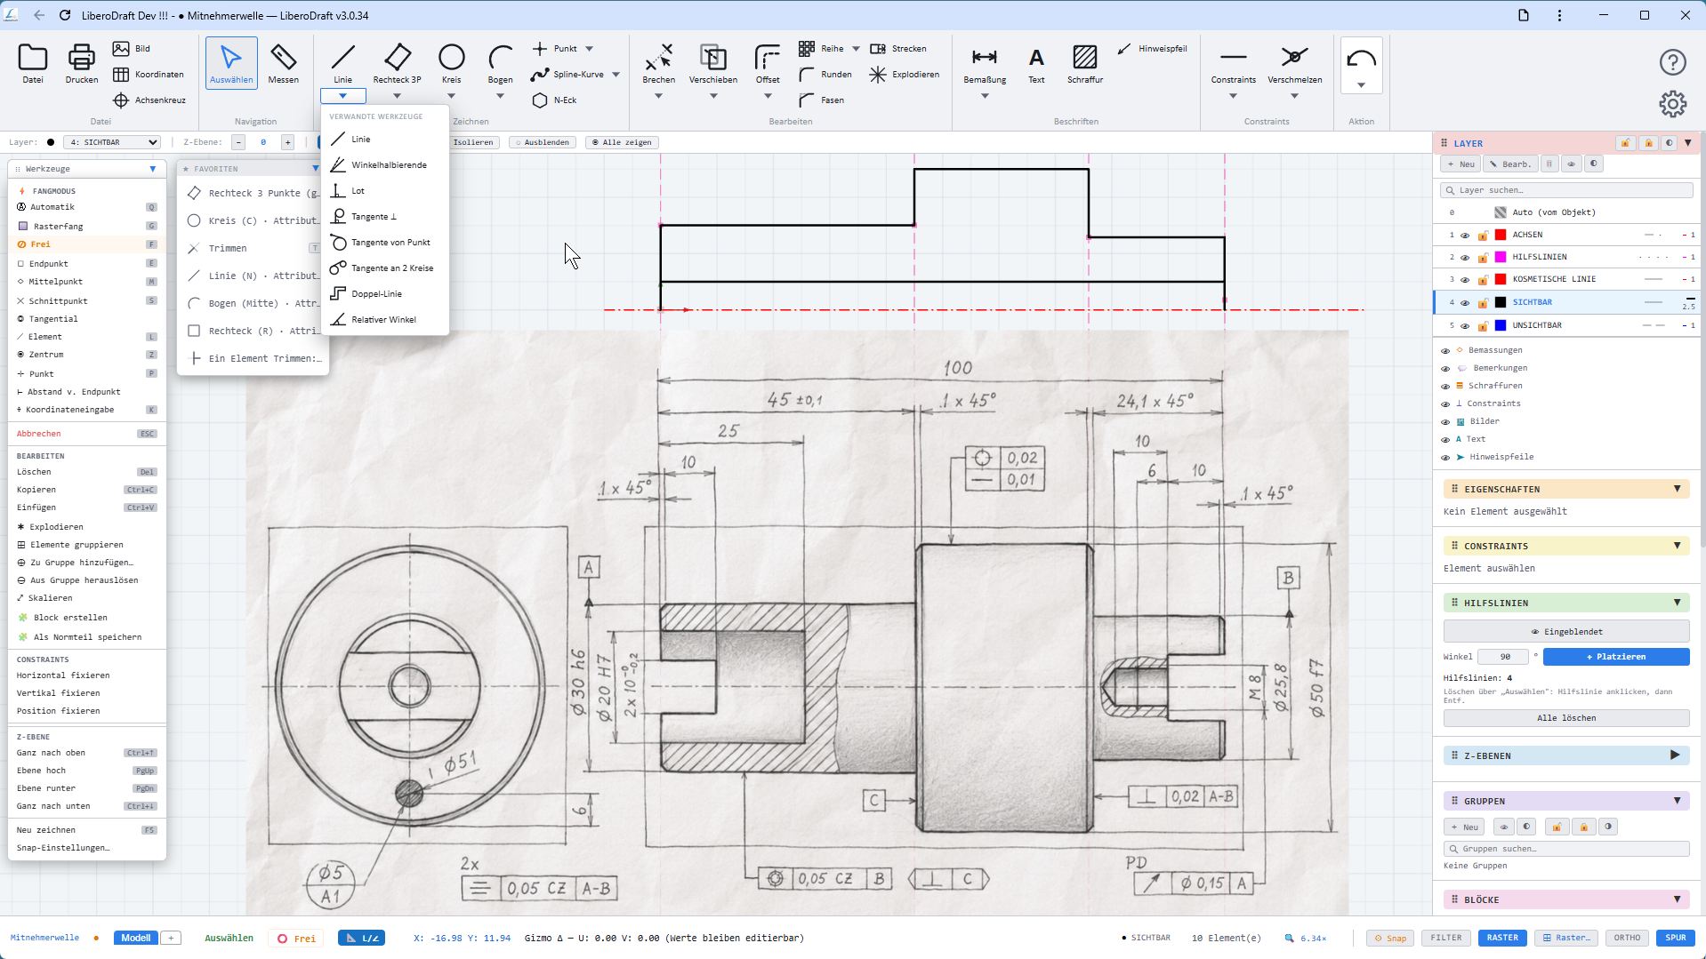The width and height of the screenshot is (1706, 959).
Task: Collapse the GRUPPEN panel
Action: (1678, 801)
